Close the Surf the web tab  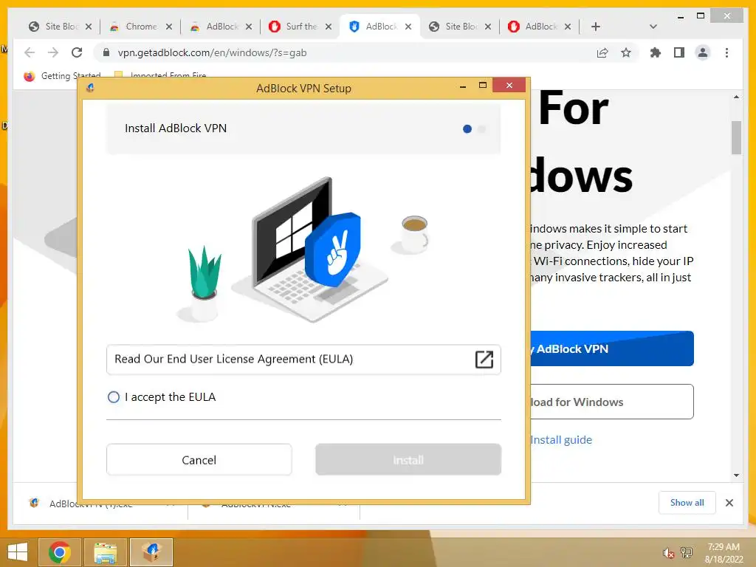[x=329, y=27]
